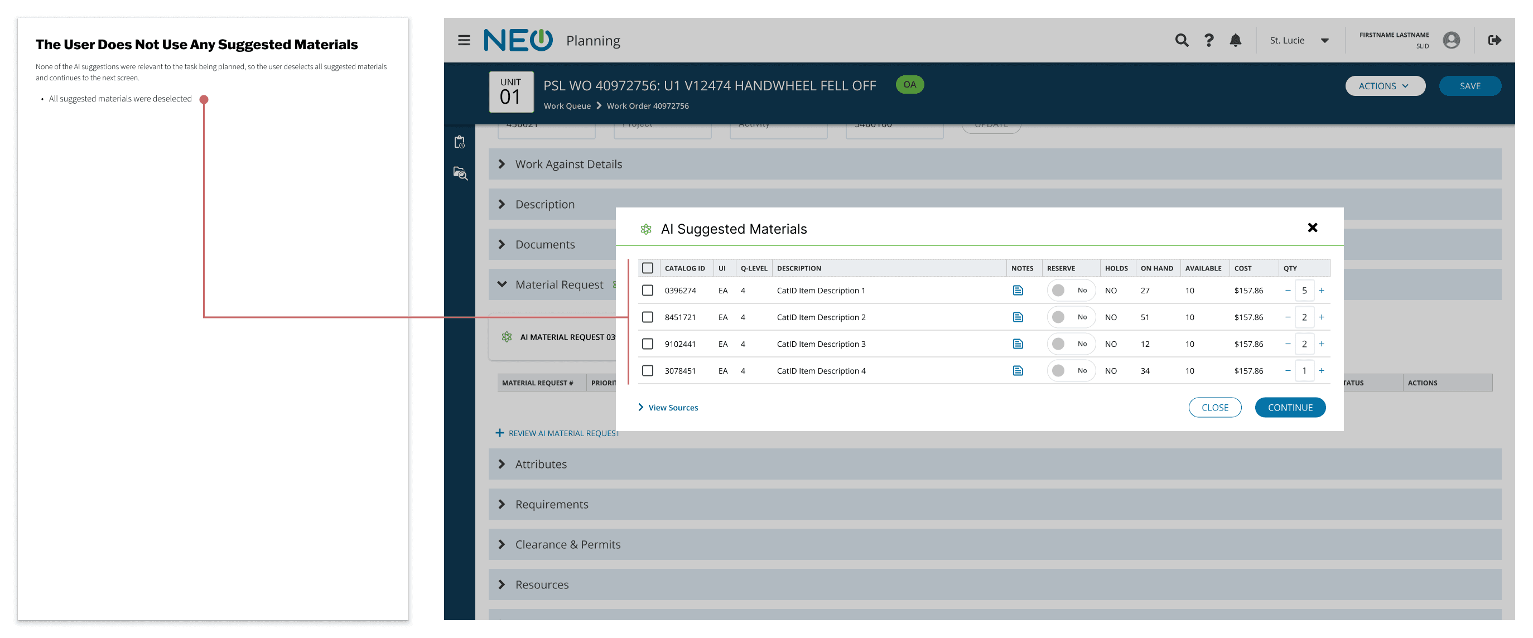
Task: Open the St. Lucie site dropdown
Action: (x=1299, y=41)
